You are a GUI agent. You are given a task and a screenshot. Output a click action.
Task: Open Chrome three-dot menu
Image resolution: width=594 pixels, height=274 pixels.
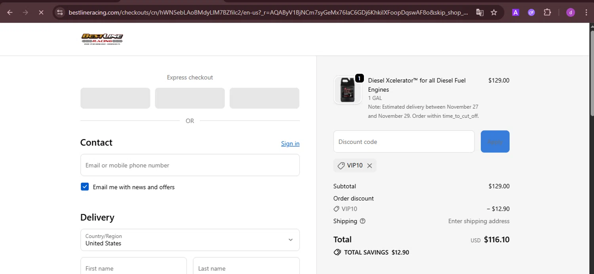[586, 12]
